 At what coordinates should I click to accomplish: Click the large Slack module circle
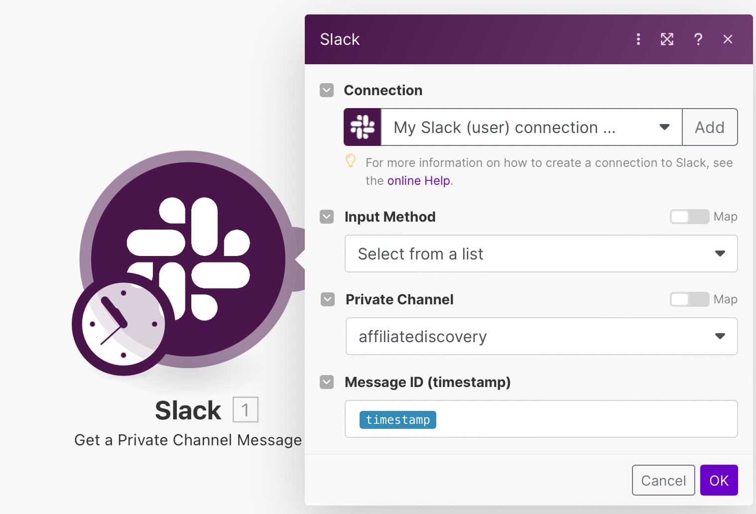click(x=188, y=259)
